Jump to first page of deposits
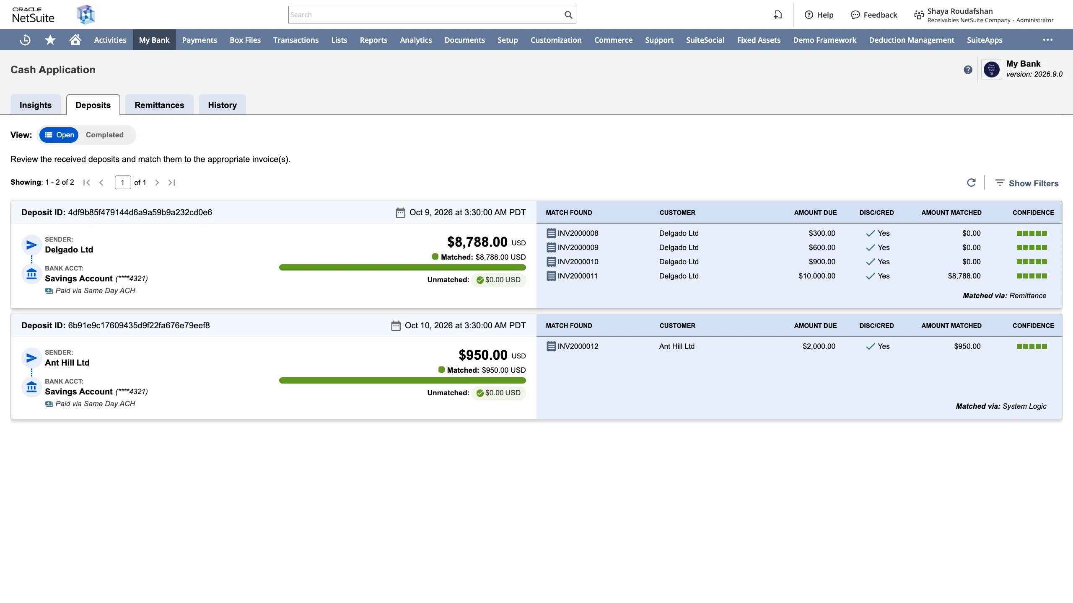1073x603 pixels. (x=87, y=183)
